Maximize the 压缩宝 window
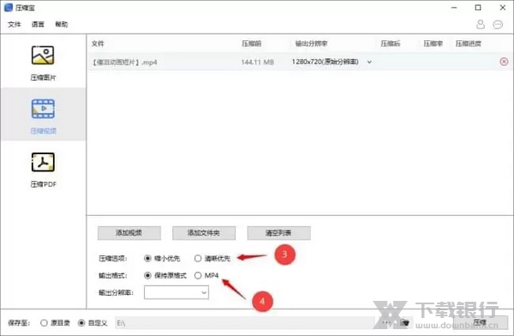This screenshot has width=514, height=336. pos(478,8)
